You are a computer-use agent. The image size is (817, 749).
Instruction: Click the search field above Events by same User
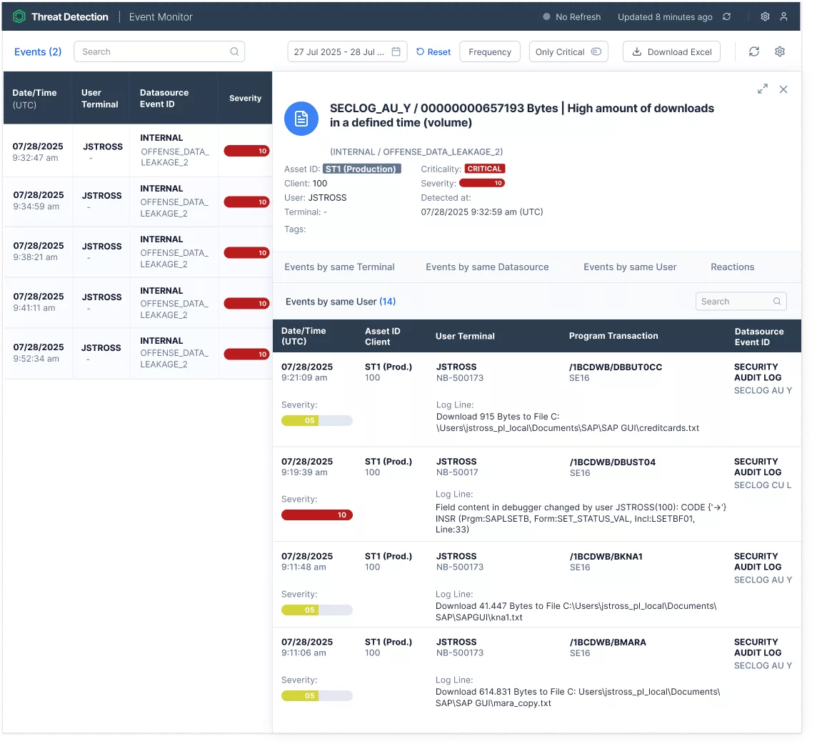coord(739,301)
